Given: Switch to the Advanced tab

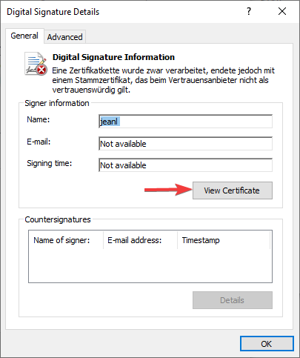Looking at the screenshot, I should (64, 37).
